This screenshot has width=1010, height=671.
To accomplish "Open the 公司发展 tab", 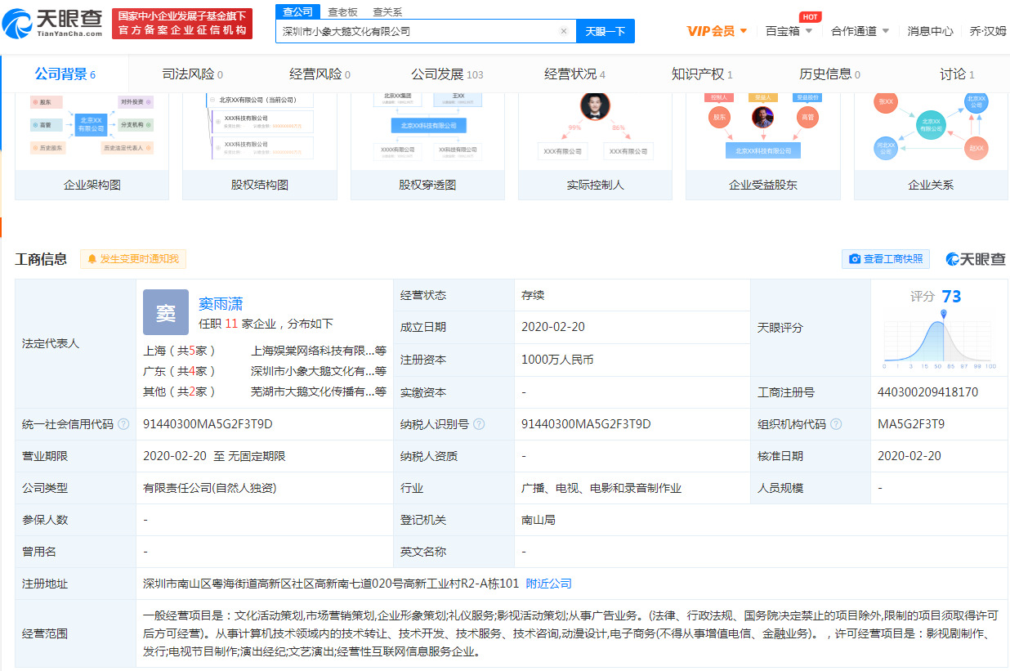I will coord(447,74).
